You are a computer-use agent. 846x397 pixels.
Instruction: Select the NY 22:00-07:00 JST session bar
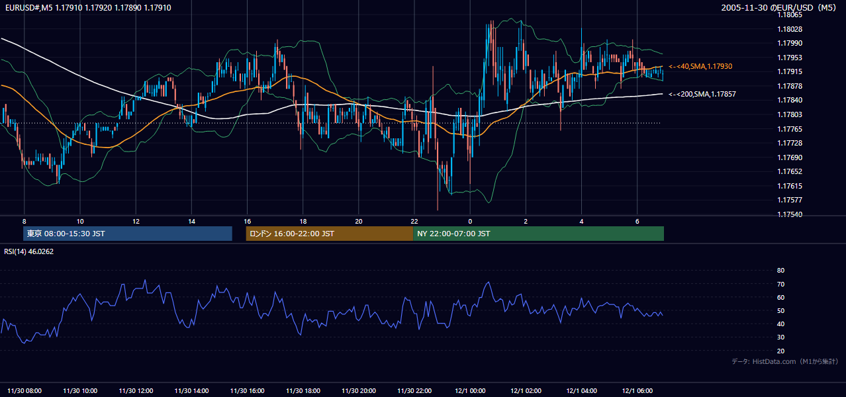pyautogui.click(x=538, y=234)
